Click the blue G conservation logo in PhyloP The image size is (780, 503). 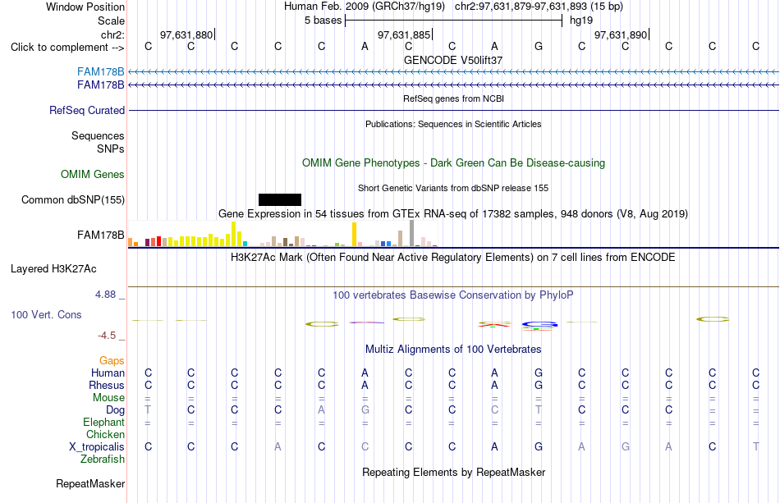tap(539, 326)
